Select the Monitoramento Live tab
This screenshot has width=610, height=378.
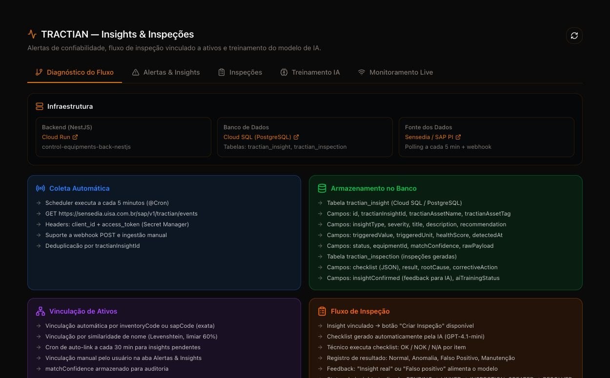click(x=395, y=72)
